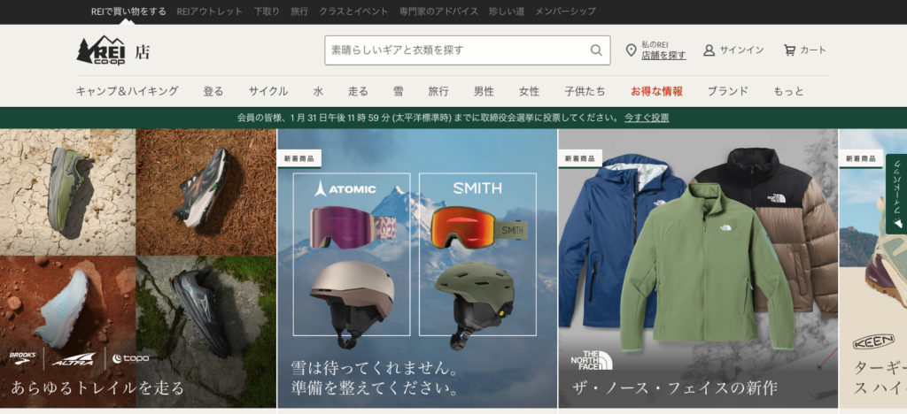Click The North Face logo on banner
The height and width of the screenshot is (414, 907).
coord(591,359)
